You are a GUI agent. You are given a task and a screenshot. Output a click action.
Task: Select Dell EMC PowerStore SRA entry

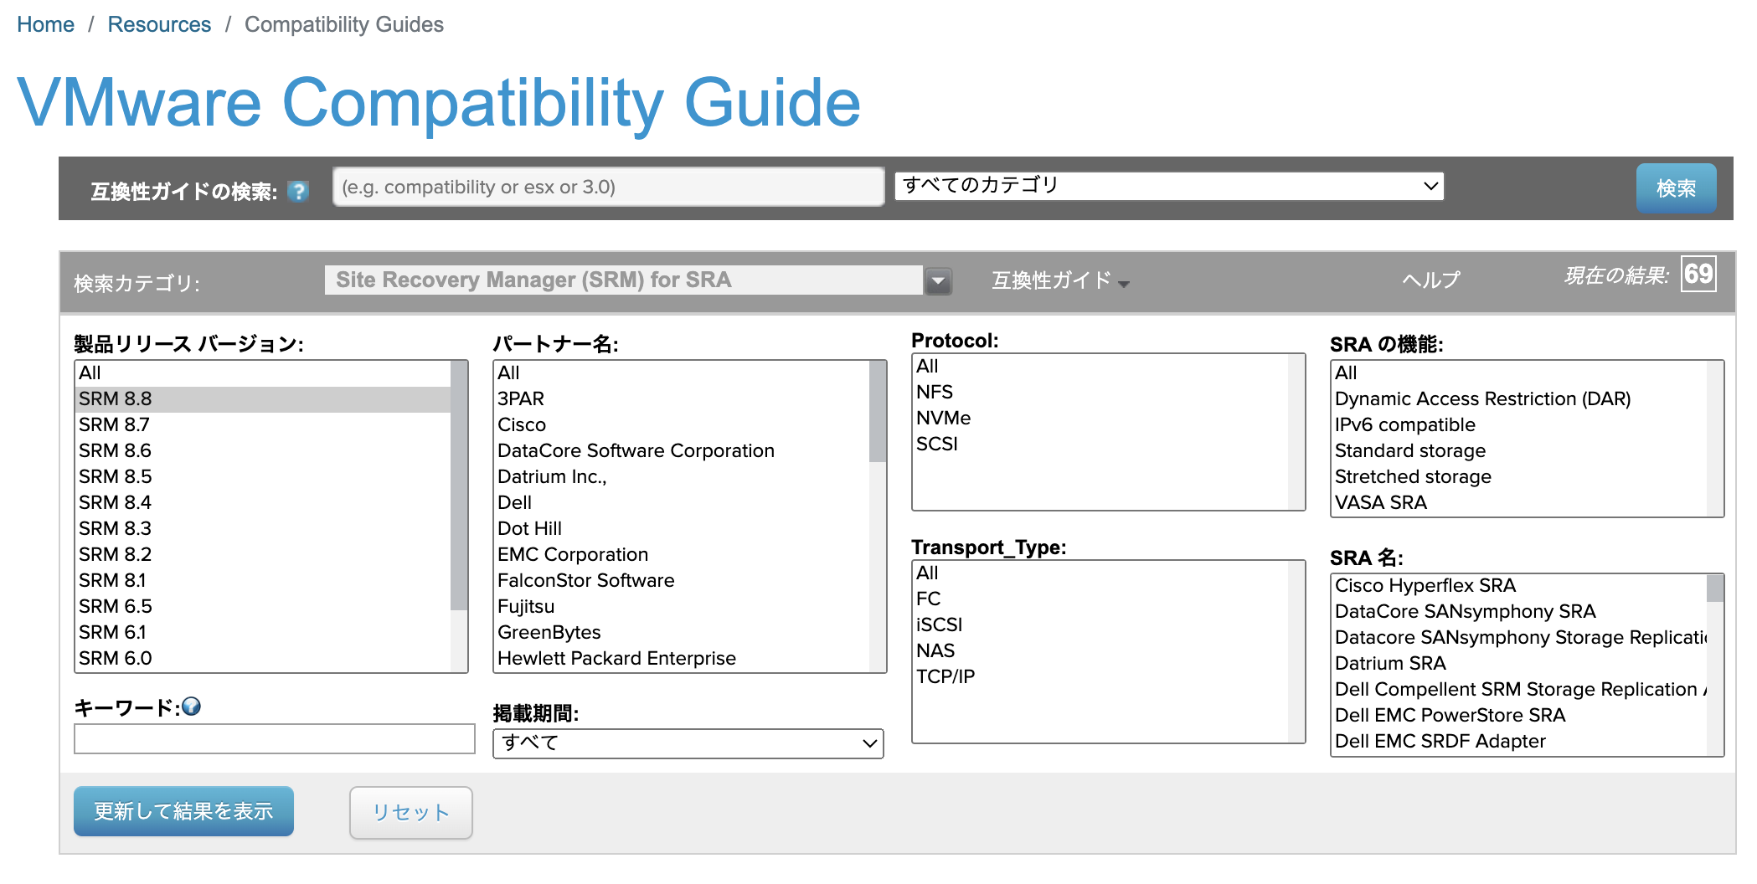(x=1519, y=715)
